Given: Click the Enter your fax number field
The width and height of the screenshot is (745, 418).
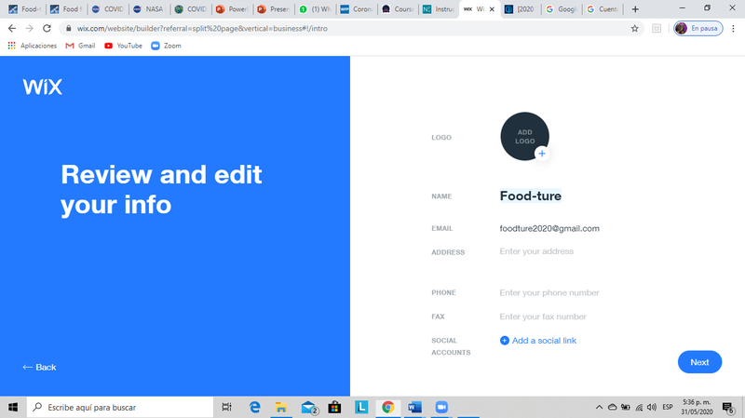Looking at the screenshot, I should tap(543, 317).
